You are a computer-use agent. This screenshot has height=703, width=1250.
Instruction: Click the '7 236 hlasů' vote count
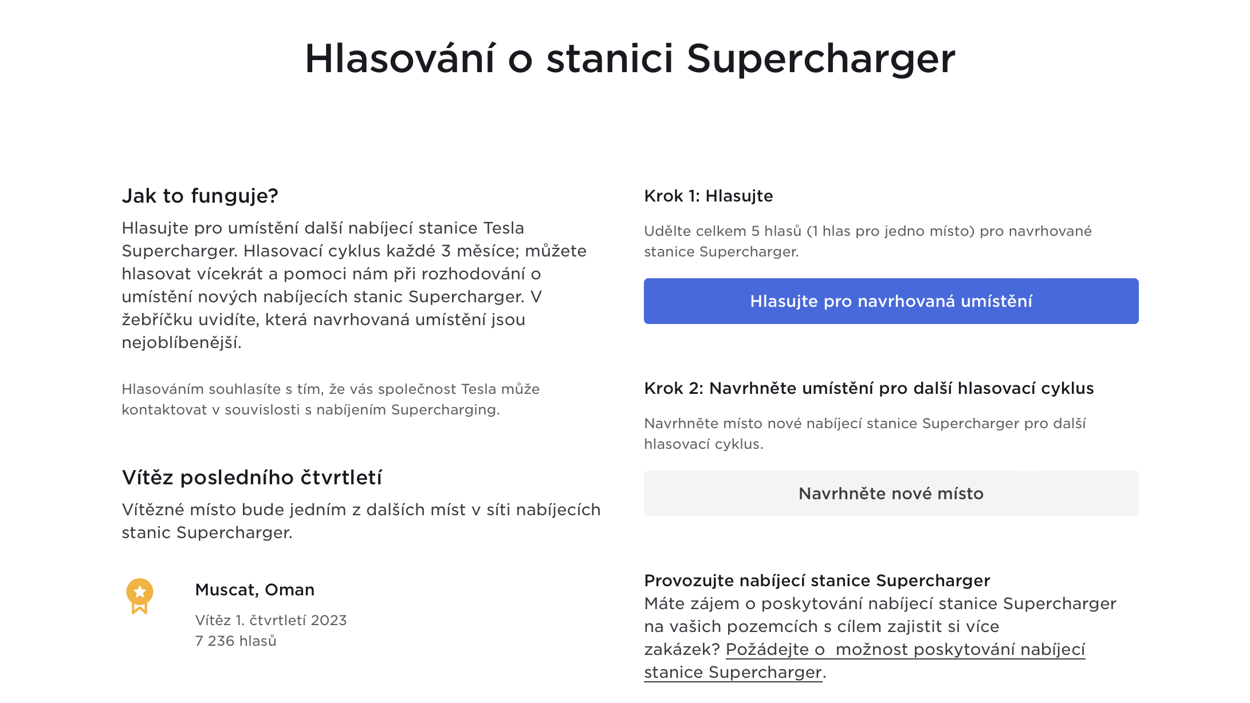pos(235,641)
